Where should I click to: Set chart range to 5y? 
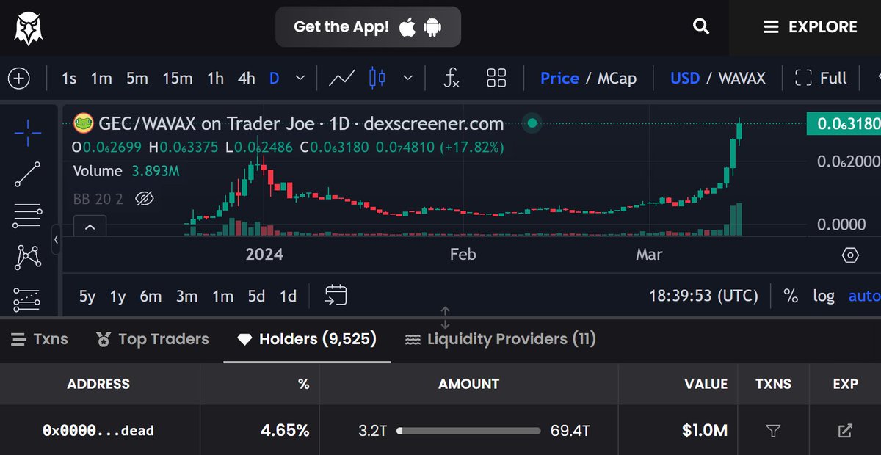pyautogui.click(x=87, y=296)
